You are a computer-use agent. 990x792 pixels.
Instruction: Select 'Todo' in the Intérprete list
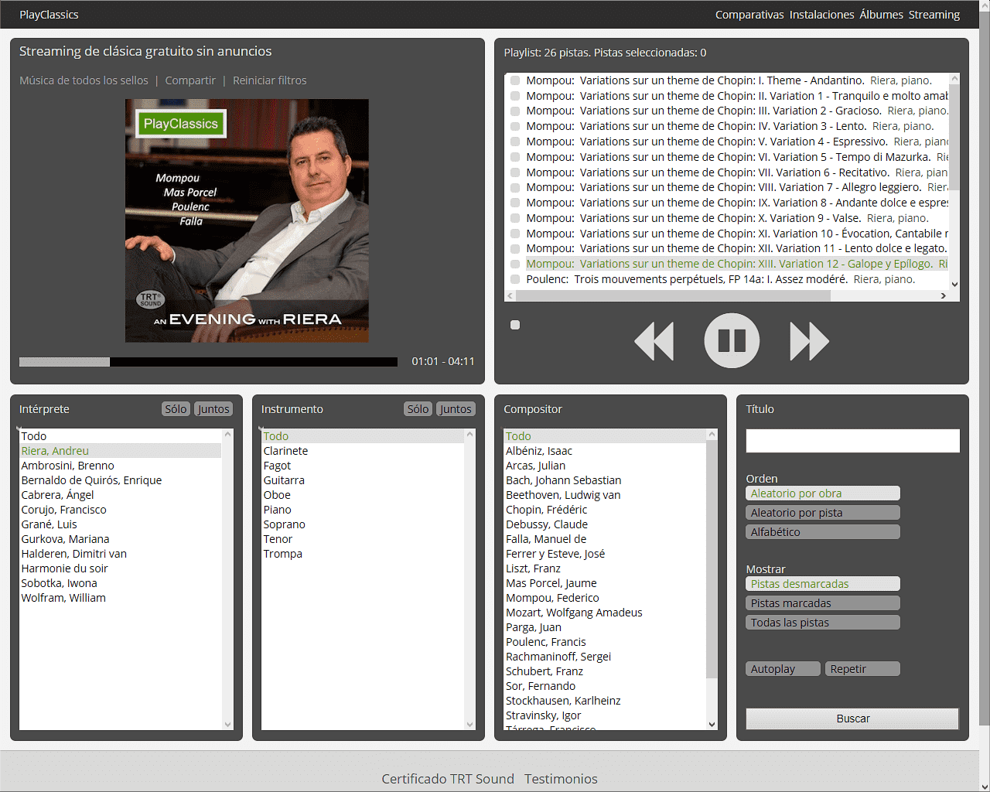[120, 436]
